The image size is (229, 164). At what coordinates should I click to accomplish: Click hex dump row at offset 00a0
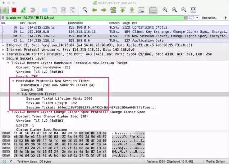[x=73, y=155]
